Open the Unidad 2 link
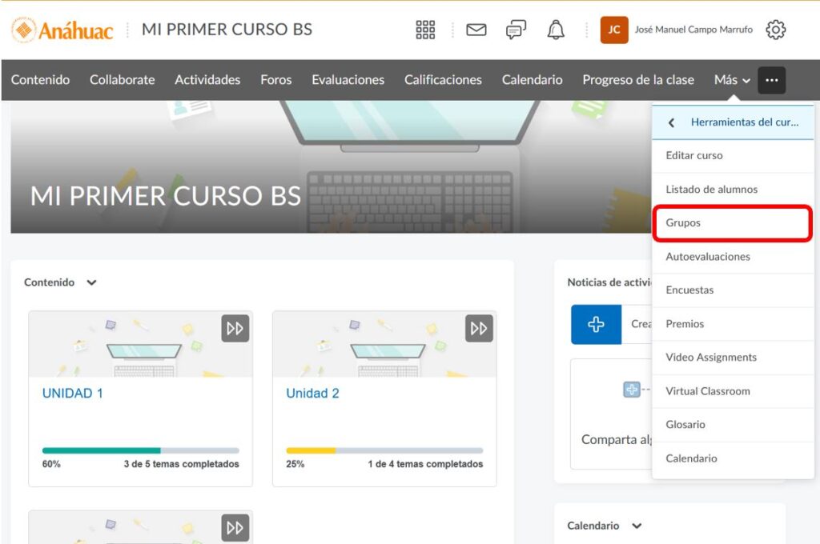Screen dimensions: 820x544 pyautogui.click(x=312, y=394)
